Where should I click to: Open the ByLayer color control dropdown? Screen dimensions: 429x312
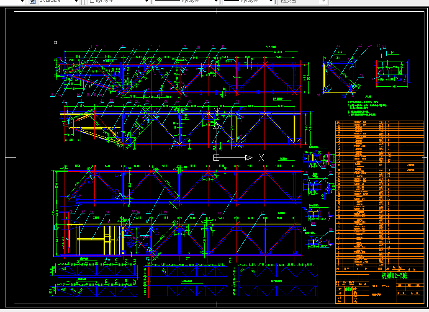pos(146,1)
